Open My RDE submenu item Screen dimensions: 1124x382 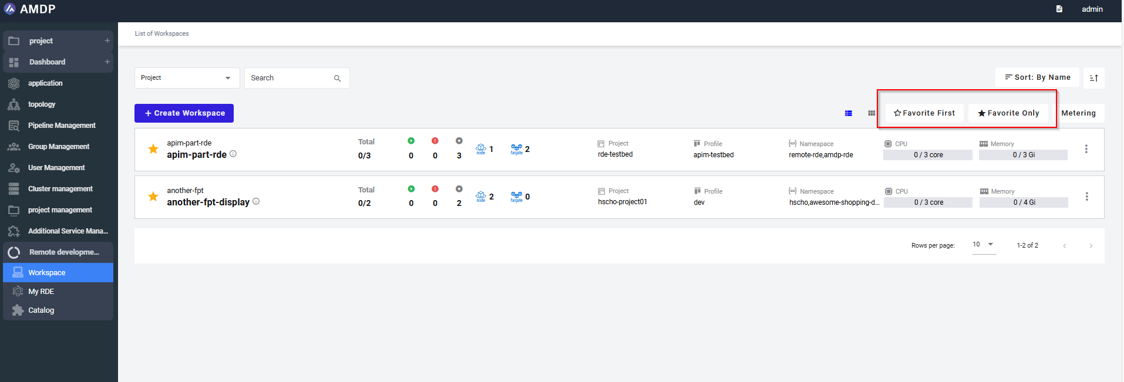[58, 292]
